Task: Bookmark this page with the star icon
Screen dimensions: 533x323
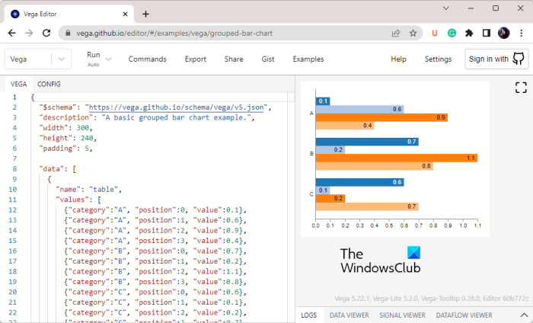Action: [x=413, y=34]
